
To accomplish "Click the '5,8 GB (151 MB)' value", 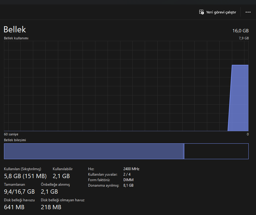I will pos(25,176).
